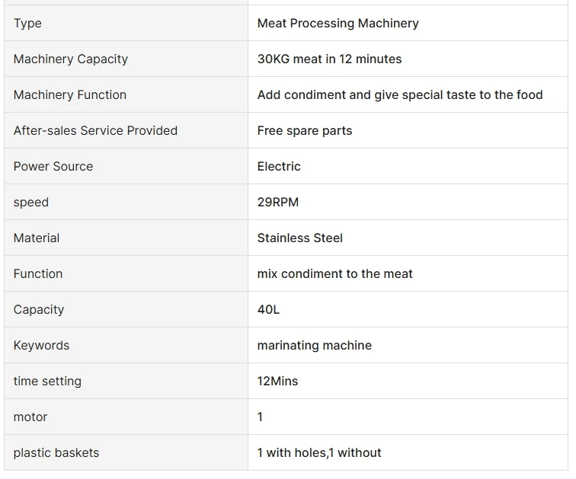Click the "Electric" value cell

pos(279,167)
